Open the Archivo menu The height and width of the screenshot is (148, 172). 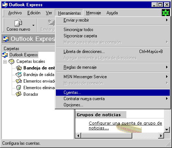[15, 13]
